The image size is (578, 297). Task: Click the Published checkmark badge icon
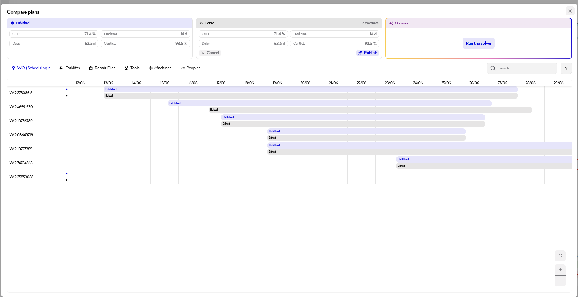coord(12,23)
